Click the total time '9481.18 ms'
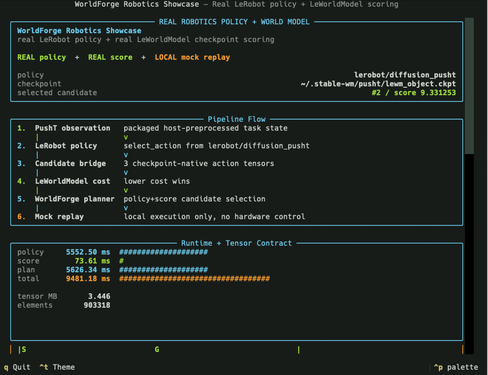 88,278
